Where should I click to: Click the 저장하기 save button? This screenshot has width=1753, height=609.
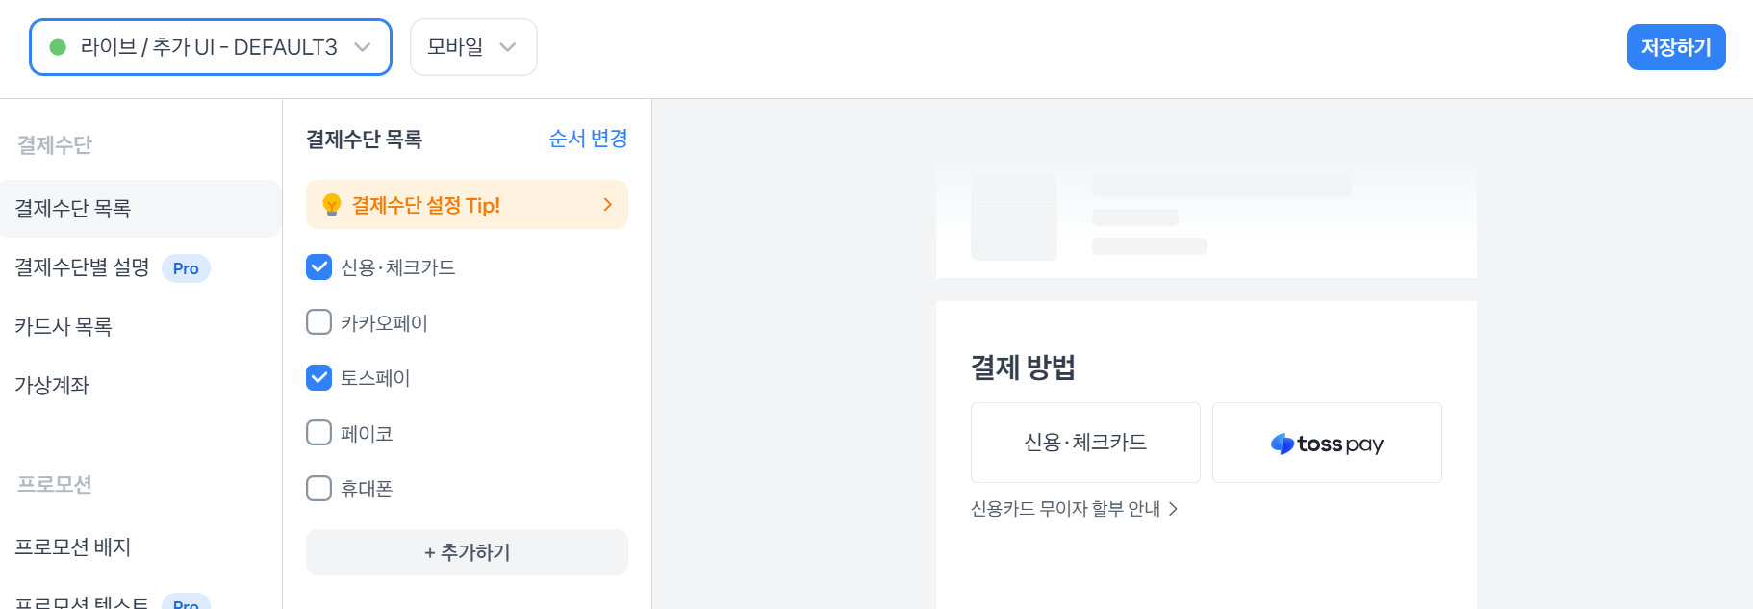pos(1675,47)
